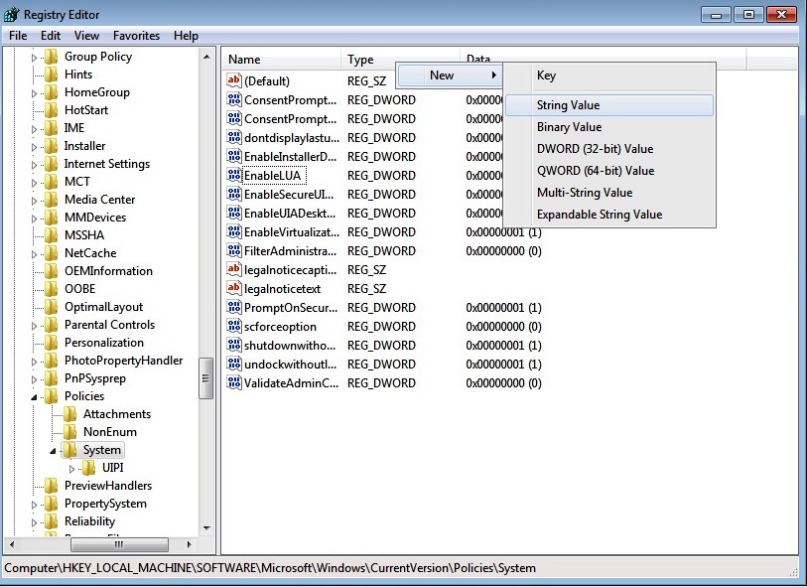This screenshot has width=807, height=587.
Task: Choose QWORD (64-bit) Value option
Action: 609,171
